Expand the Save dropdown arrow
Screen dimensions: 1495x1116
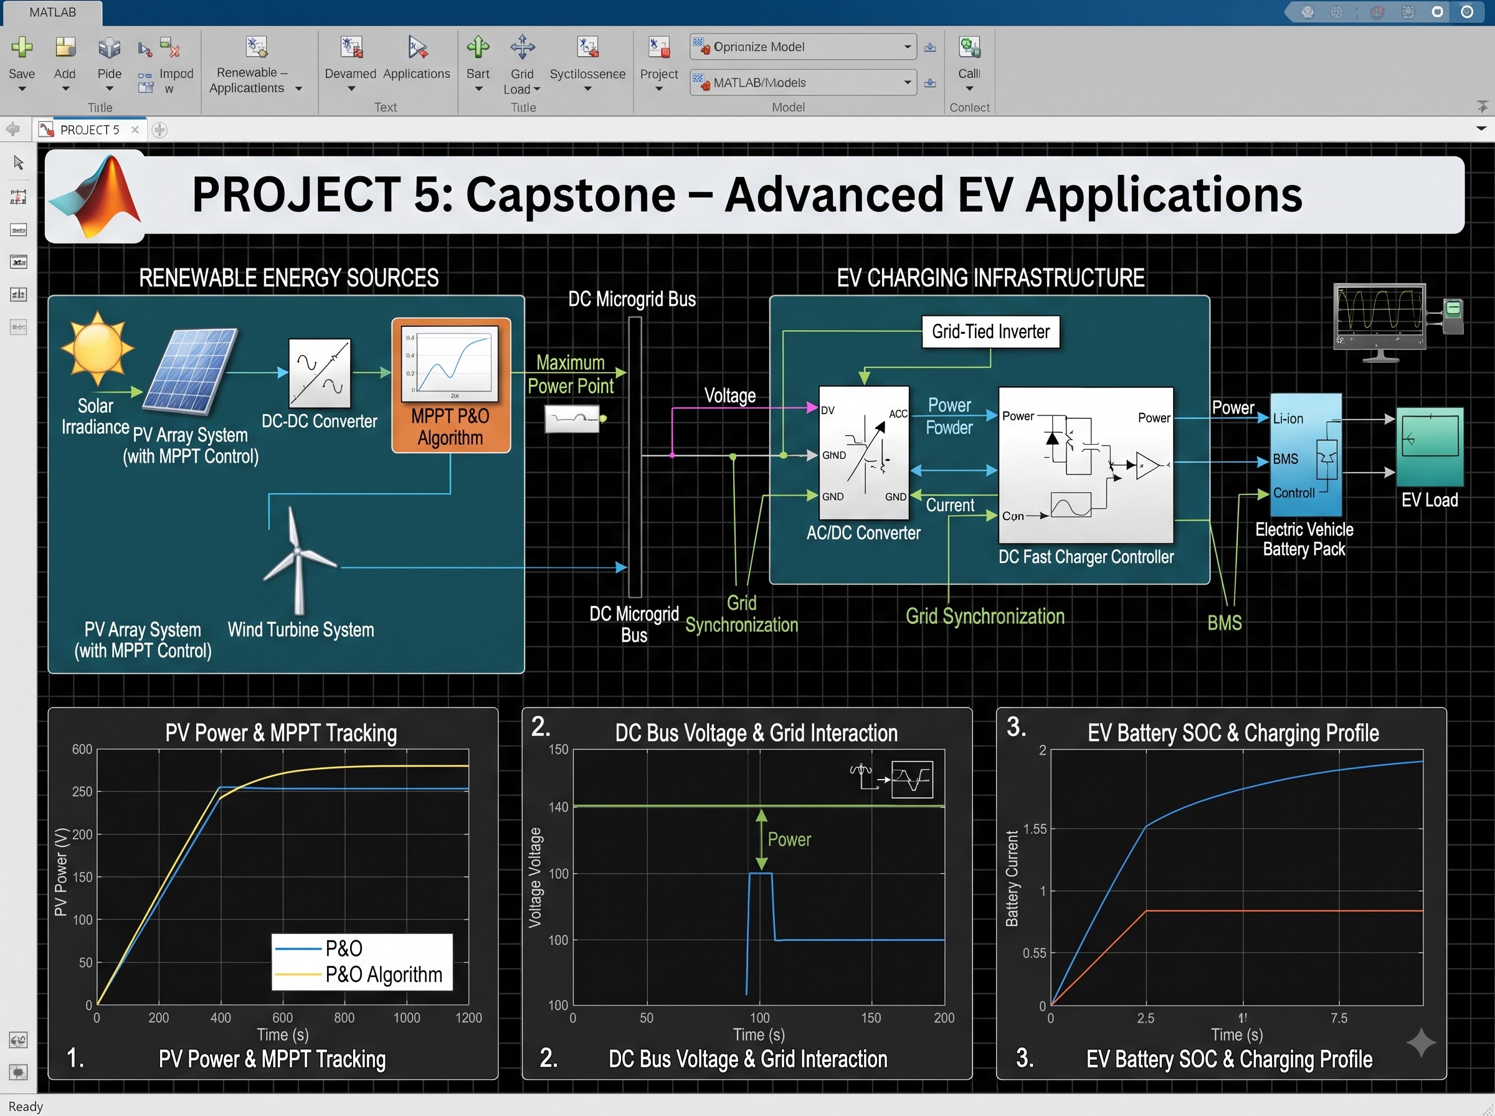(x=22, y=89)
